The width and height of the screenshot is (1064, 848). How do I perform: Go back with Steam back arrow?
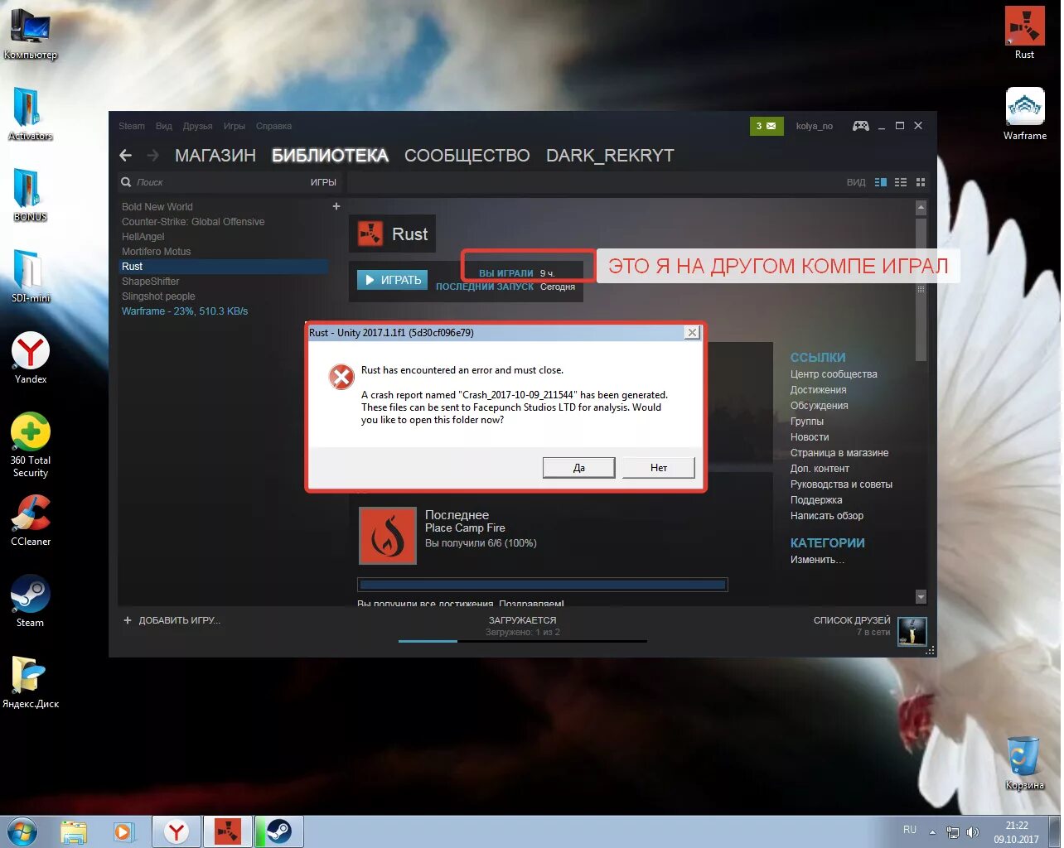pos(126,156)
